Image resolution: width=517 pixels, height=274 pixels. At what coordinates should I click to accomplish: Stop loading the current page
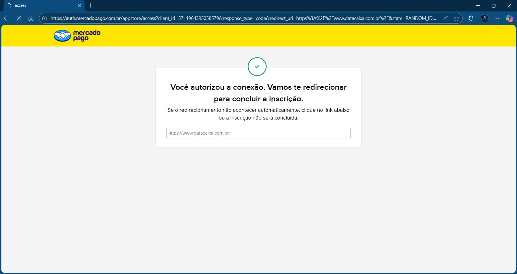[x=19, y=18]
